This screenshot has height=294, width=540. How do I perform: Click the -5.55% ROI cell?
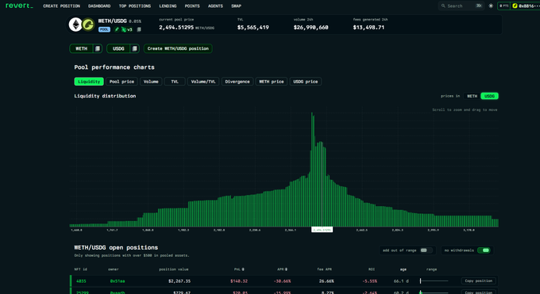pos(369,281)
